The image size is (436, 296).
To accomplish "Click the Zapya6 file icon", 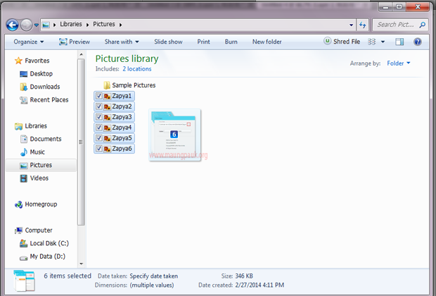I will (108, 149).
